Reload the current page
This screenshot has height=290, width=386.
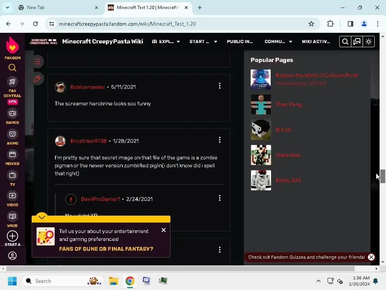pyautogui.click(x=35, y=24)
